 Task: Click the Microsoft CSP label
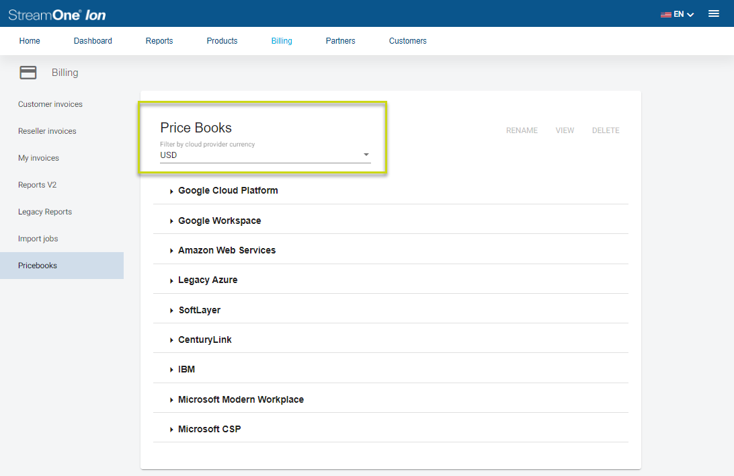pyautogui.click(x=209, y=429)
